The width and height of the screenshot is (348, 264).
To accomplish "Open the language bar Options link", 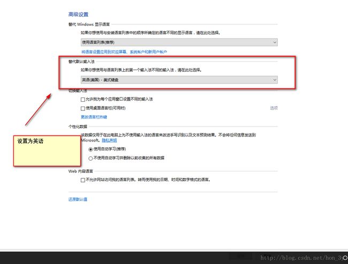I will 274,108.
